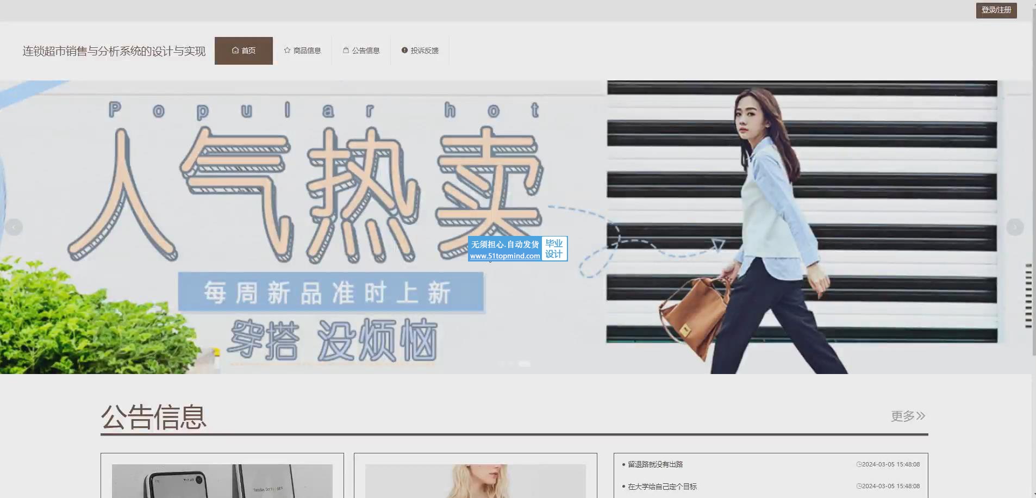Click the timestamp beside 留退路就没有出路
1036x498 pixels.
[888, 464]
